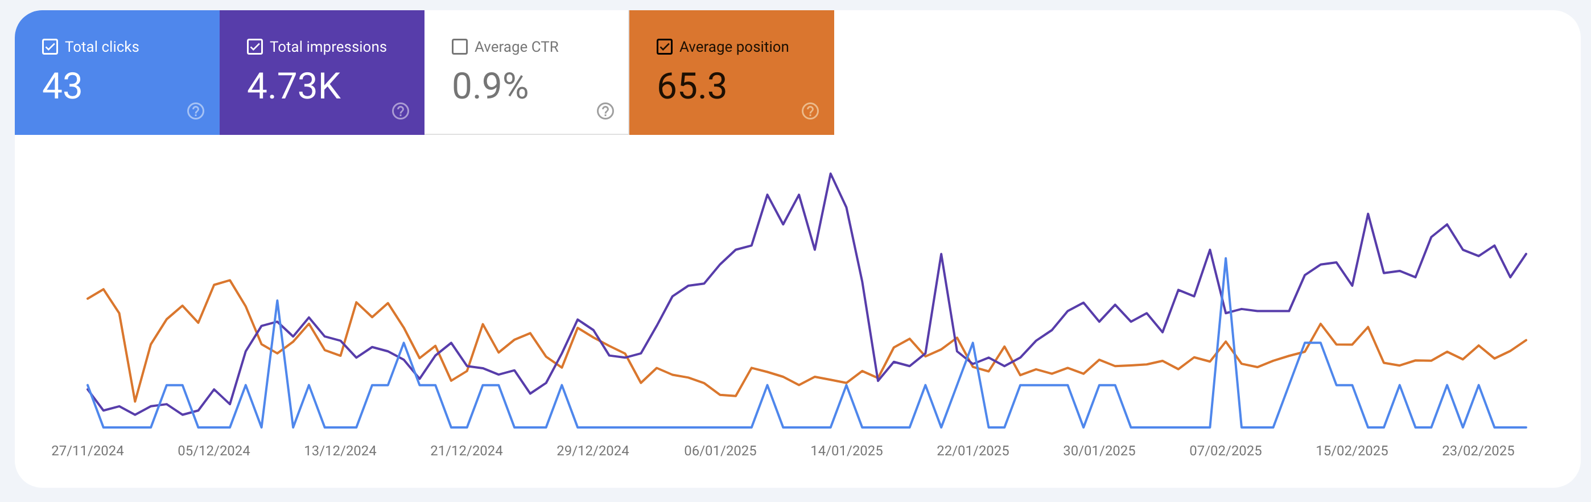Click the 21/12/2024 axis date
The width and height of the screenshot is (1591, 502).
pyautogui.click(x=466, y=451)
